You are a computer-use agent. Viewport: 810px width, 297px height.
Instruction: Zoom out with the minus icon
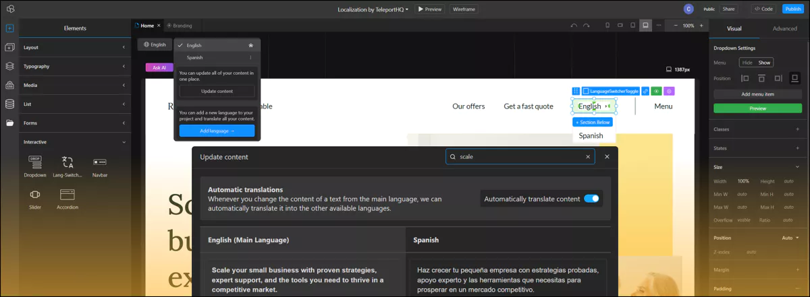676,26
